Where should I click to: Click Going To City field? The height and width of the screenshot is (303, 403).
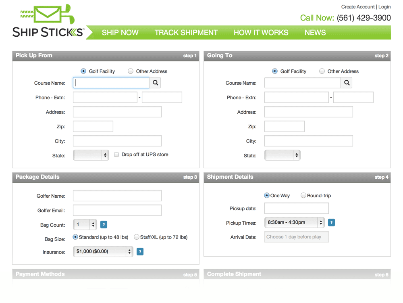pos(309,141)
